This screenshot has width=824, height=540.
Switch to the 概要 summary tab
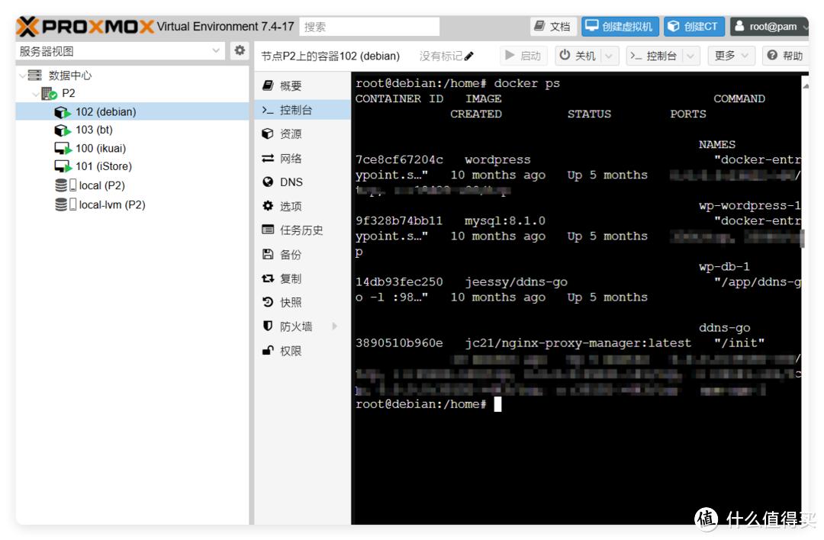[x=290, y=86]
